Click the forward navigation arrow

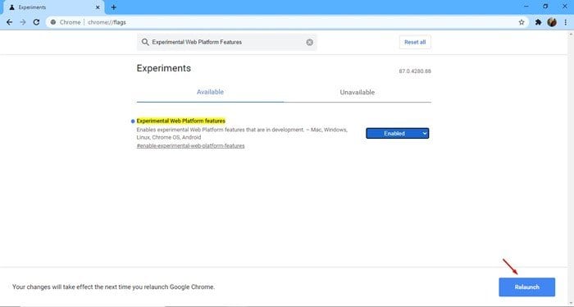(x=23, y=22)
